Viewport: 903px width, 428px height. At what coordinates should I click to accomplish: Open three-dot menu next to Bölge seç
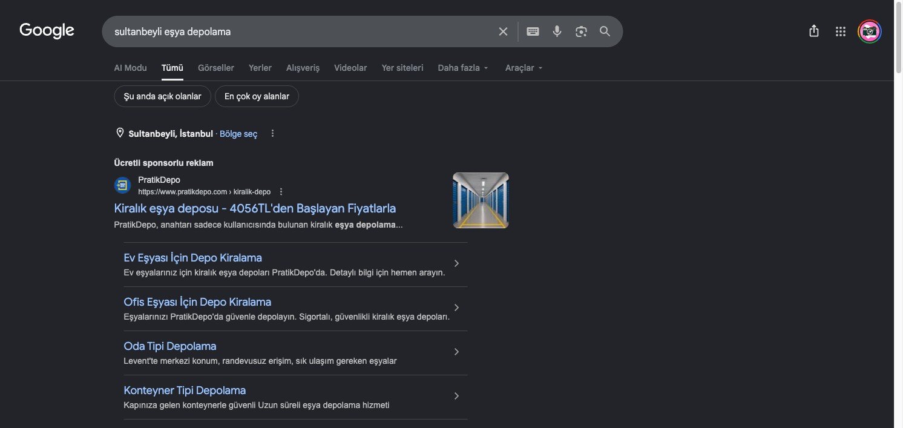[x=272, y=133]
